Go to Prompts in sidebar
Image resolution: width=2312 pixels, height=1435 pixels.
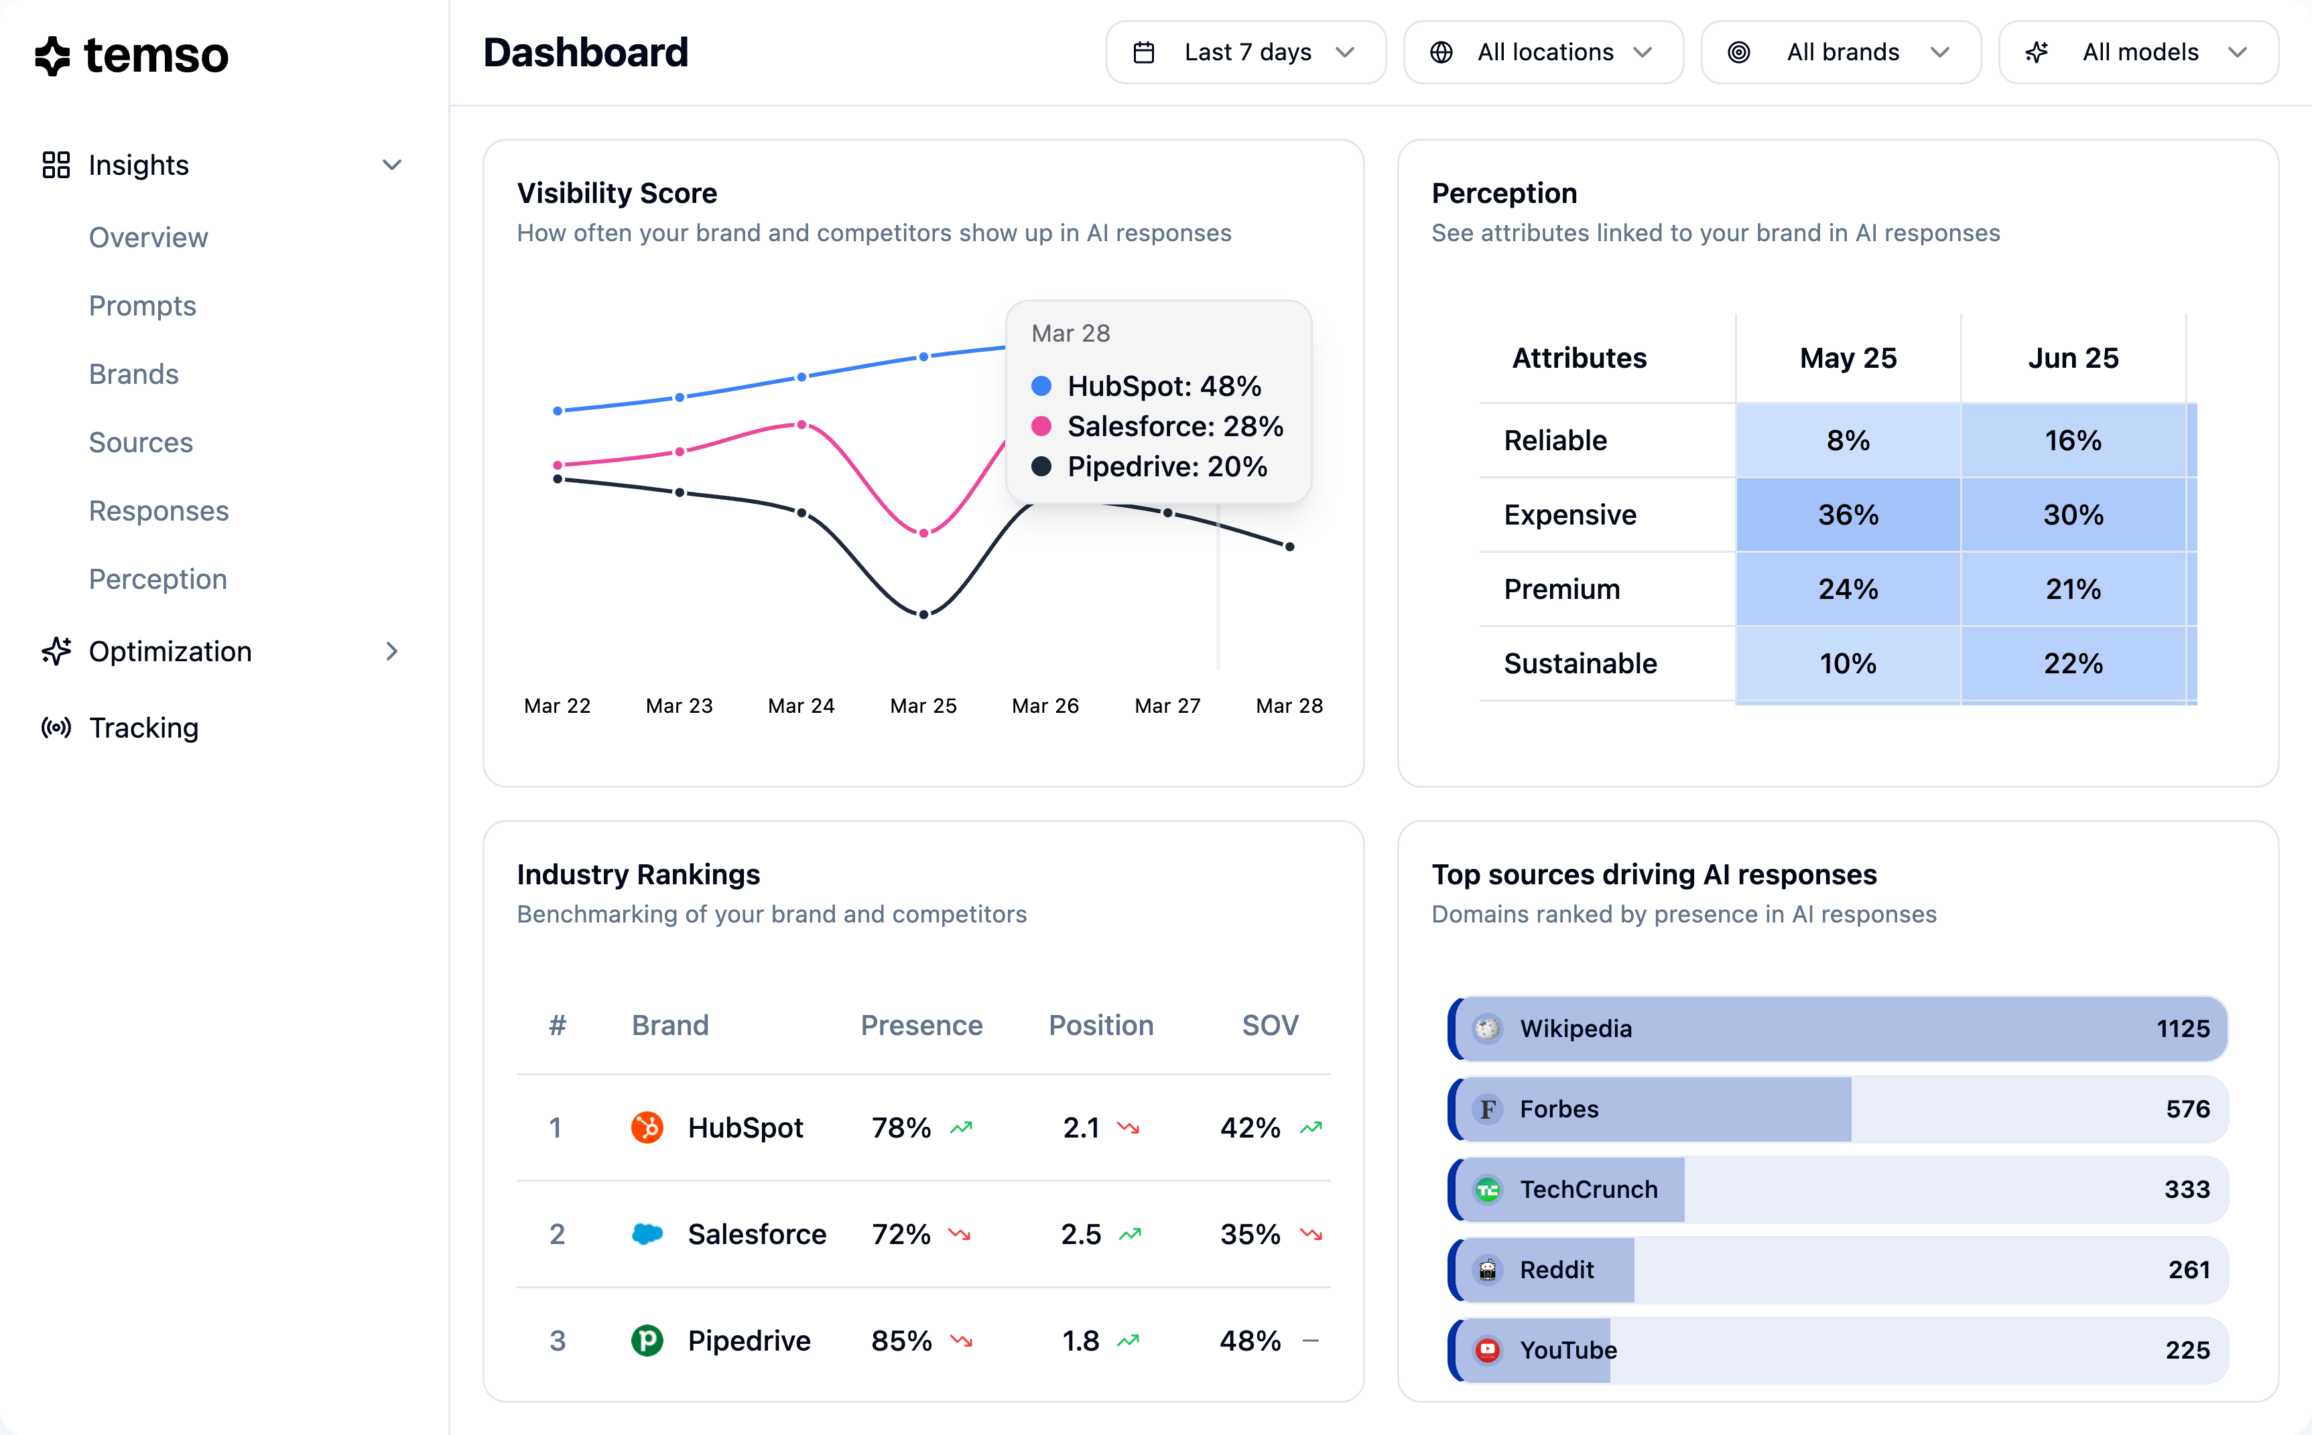coord(142,305)
